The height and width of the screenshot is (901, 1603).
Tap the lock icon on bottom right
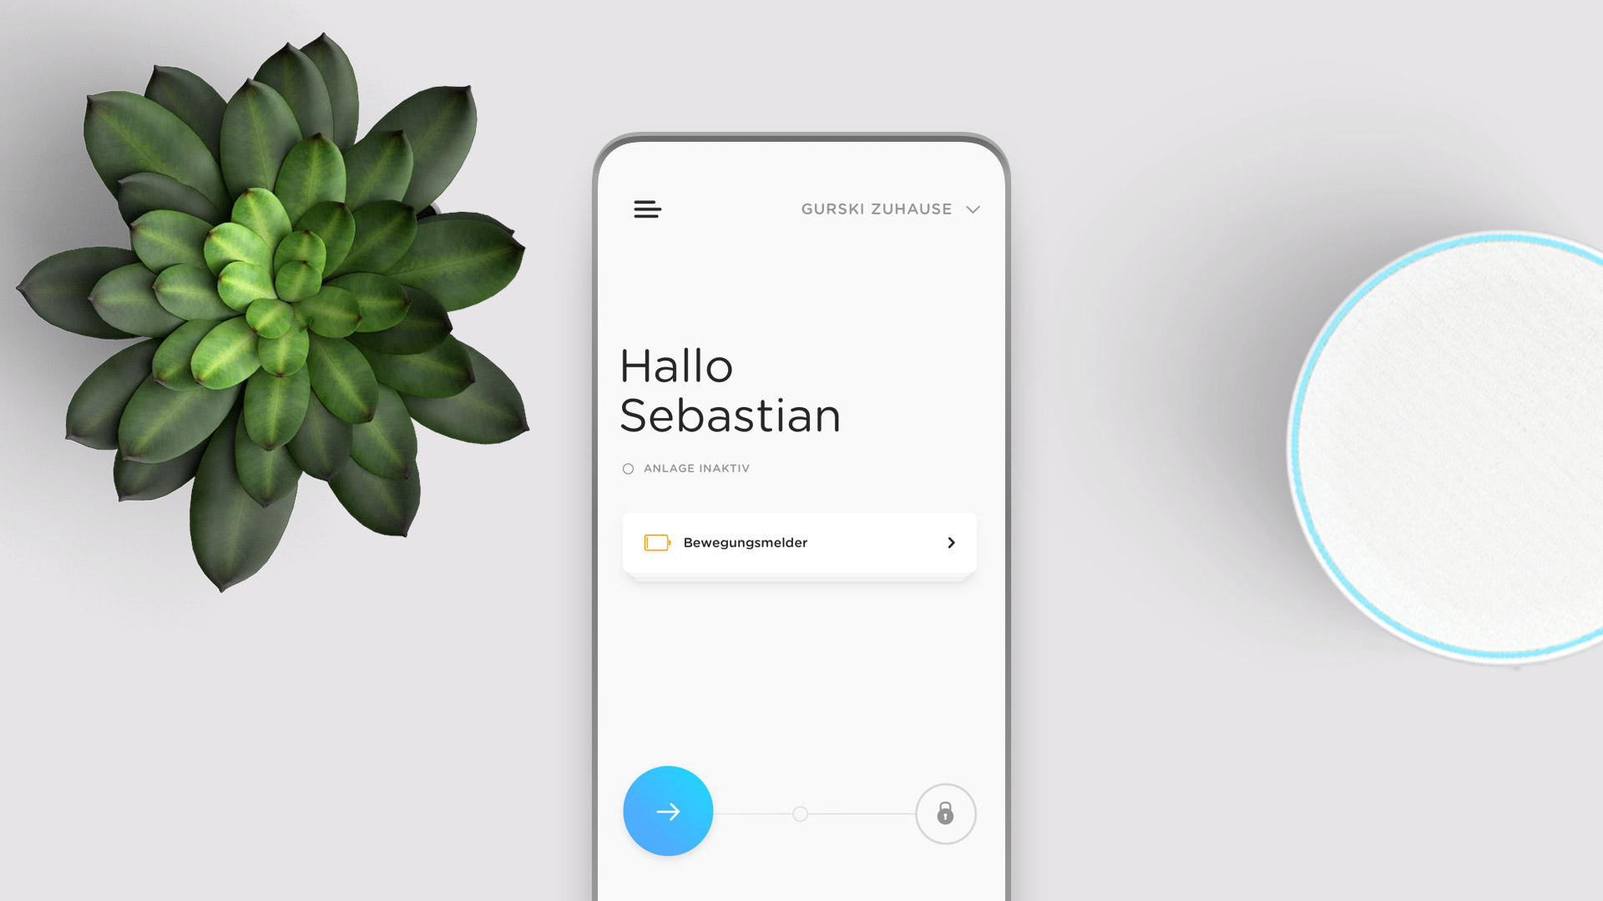pos(944,813)
